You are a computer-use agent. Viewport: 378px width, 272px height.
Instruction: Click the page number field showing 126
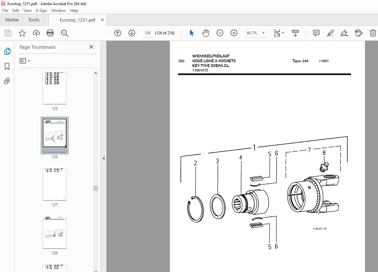[x=148, y=33]
